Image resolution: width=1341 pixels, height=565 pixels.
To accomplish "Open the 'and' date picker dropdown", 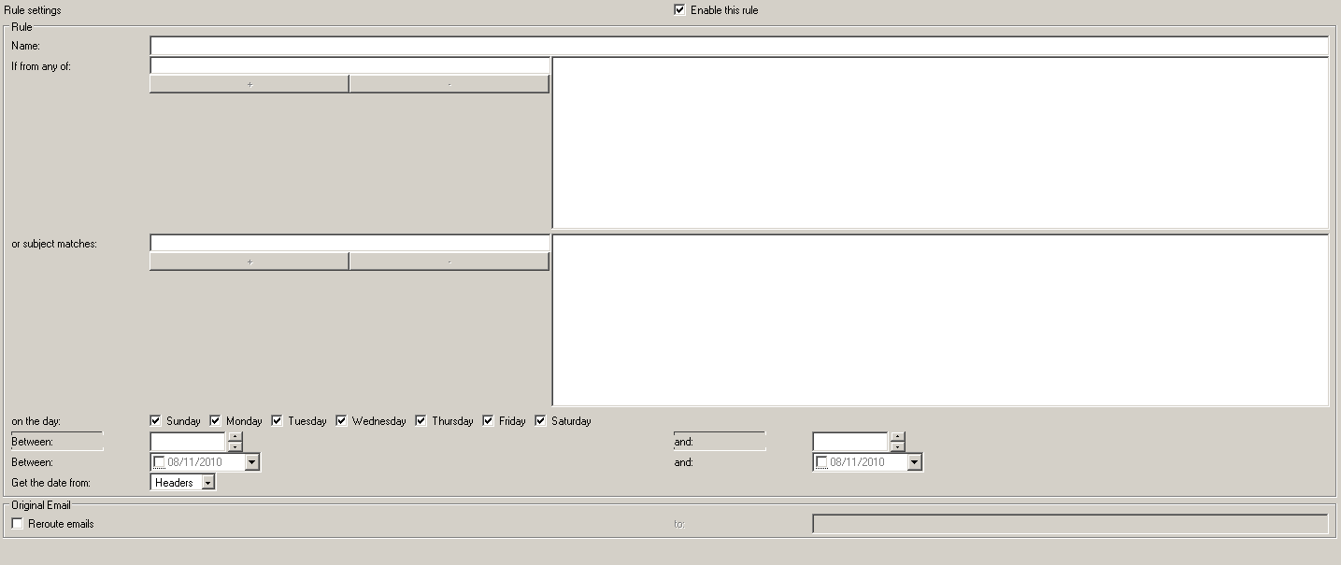I will [915, 462].
